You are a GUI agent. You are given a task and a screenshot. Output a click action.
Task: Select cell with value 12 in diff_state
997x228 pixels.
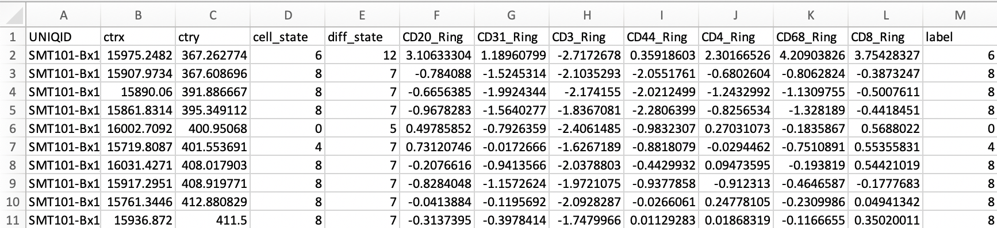coord(362,55)
